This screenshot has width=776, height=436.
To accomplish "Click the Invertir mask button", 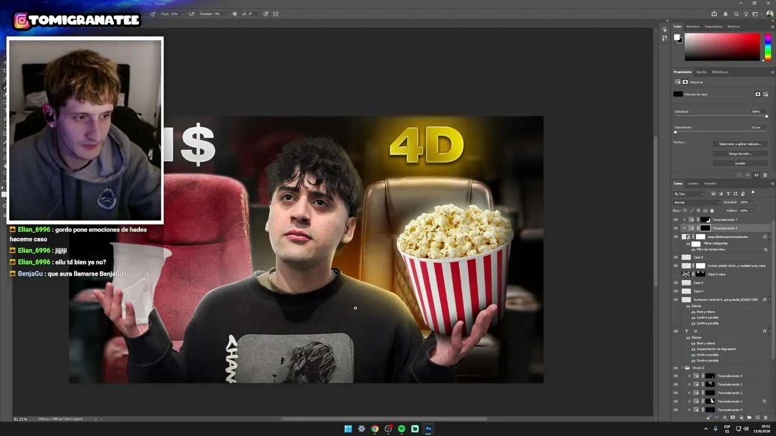I will coord(740,163).
